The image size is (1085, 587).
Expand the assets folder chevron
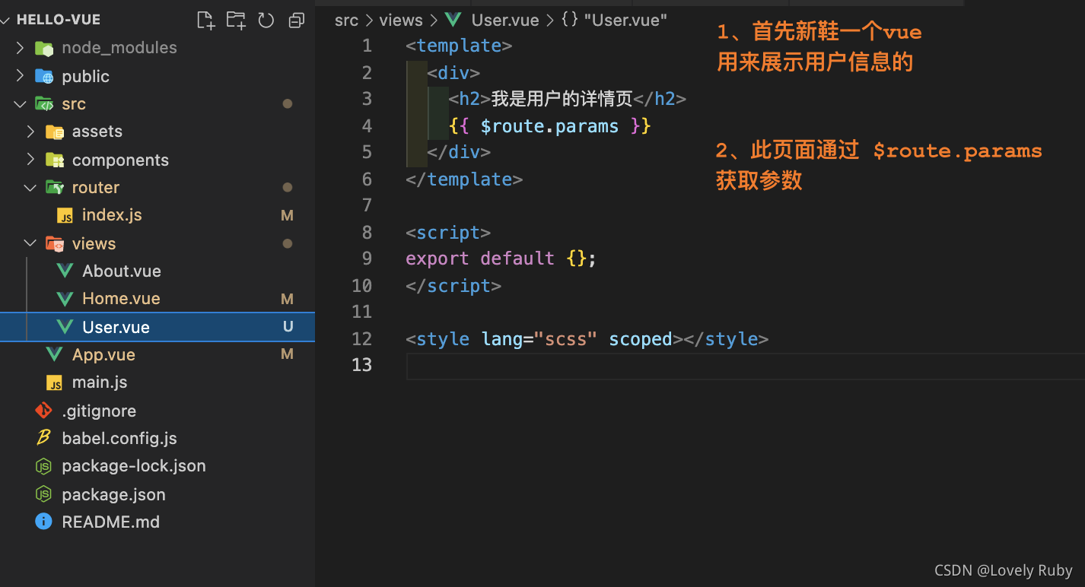pyautogui.click(x=30, y=132)
